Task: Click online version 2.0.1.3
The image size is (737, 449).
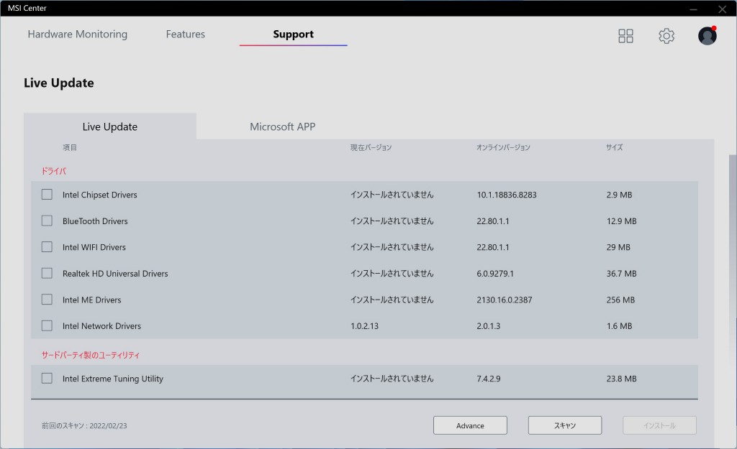Action: (x=489, y=326)
